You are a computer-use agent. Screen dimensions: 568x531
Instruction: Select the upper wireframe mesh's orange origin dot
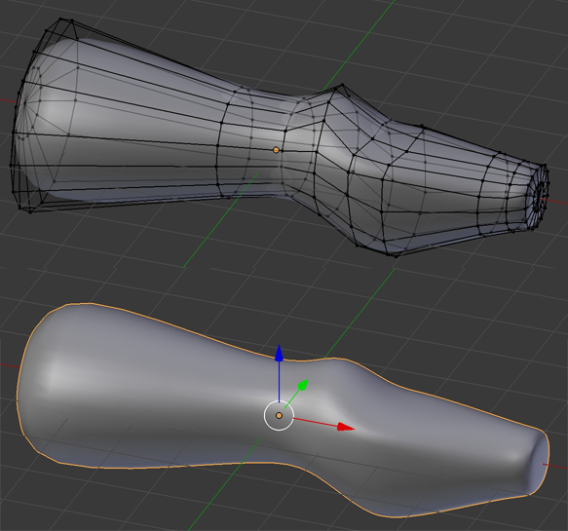(276, 150)
